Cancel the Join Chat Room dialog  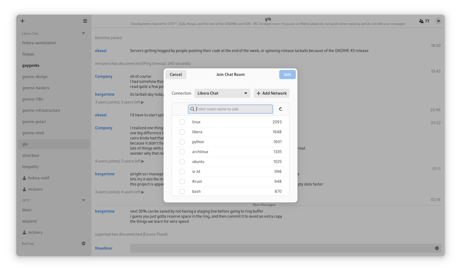176,75
